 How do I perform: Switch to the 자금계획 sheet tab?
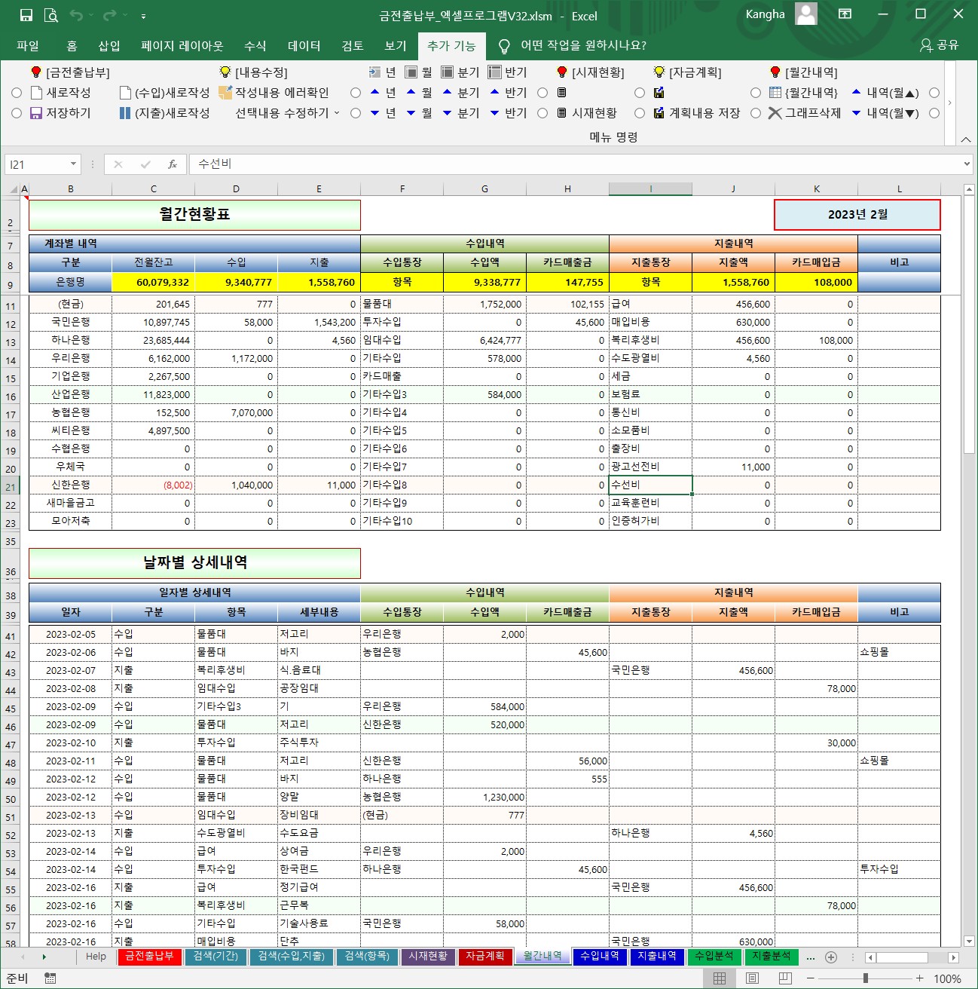(484, 957)
